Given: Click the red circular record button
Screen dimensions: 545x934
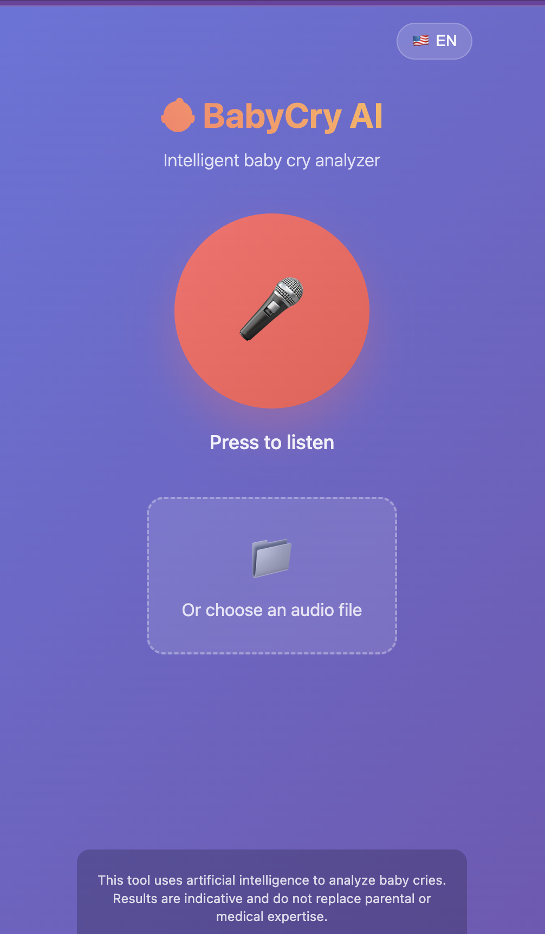Looking at the screenshot, I should coord(272,311).
